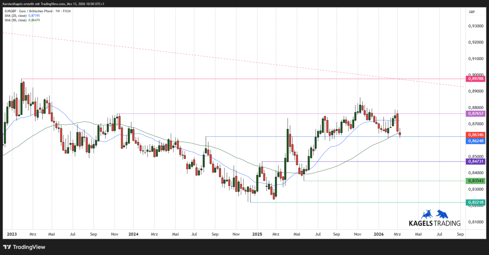The image size is (489, 255).
Task: Click the KarstenKagels attribution text bar
Action: pos(53,3)
